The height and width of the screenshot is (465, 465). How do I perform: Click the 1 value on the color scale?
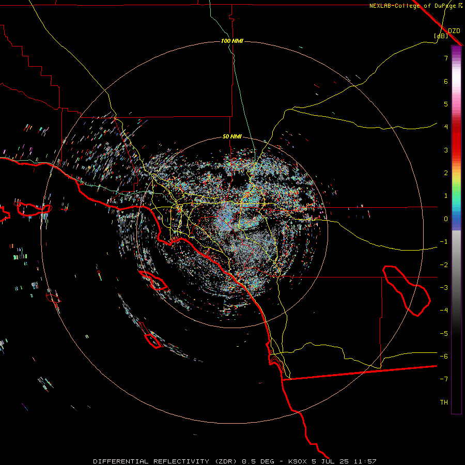(x=446, y=196)
